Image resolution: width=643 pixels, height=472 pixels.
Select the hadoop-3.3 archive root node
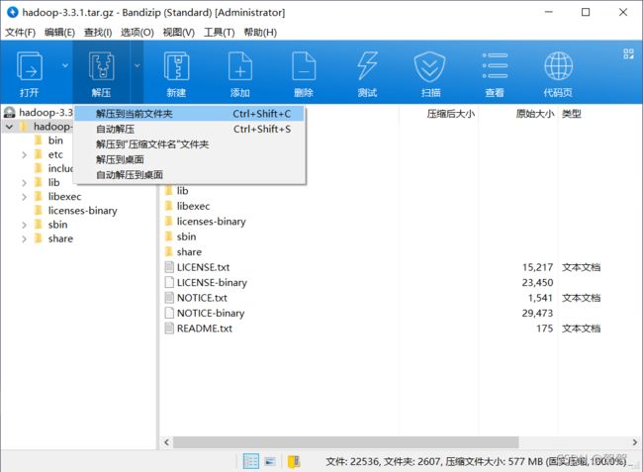click(39, 113)
